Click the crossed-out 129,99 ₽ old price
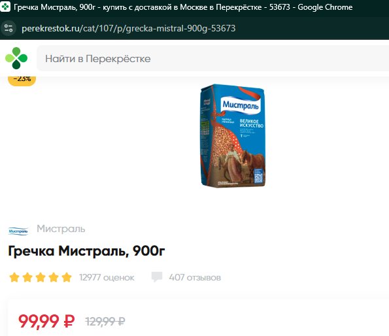The width and height of the screenshot is (389, 336). 105,322
